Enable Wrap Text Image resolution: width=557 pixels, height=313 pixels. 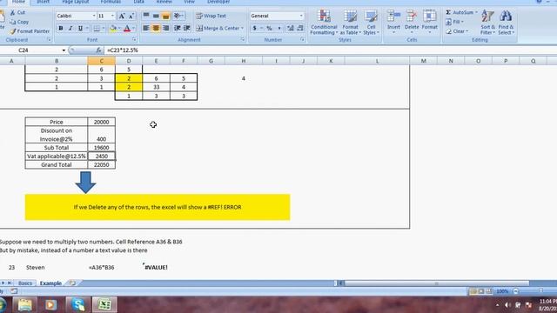[x=211, y=16]
